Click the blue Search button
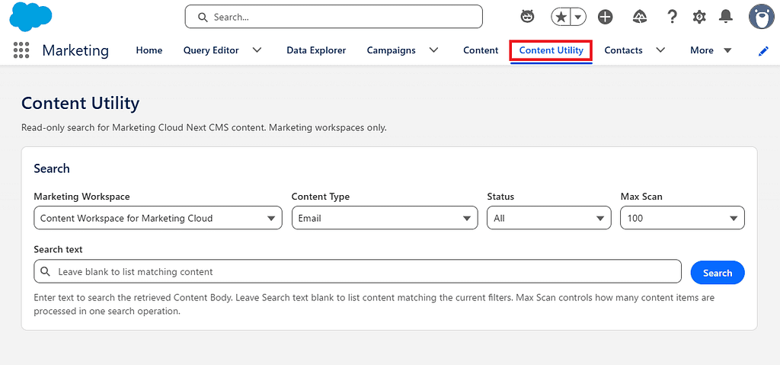The image size is (780, 365). [x=718, y=273]
